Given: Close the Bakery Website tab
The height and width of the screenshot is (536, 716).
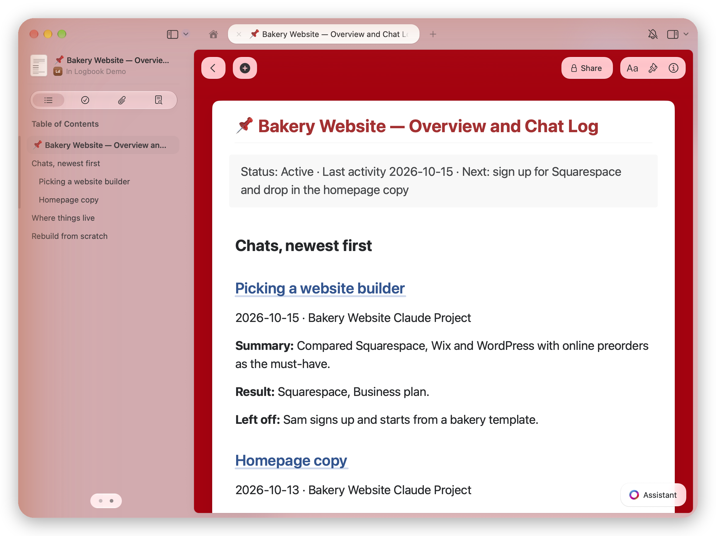Looking at the screenshot, I should [239, 34].
